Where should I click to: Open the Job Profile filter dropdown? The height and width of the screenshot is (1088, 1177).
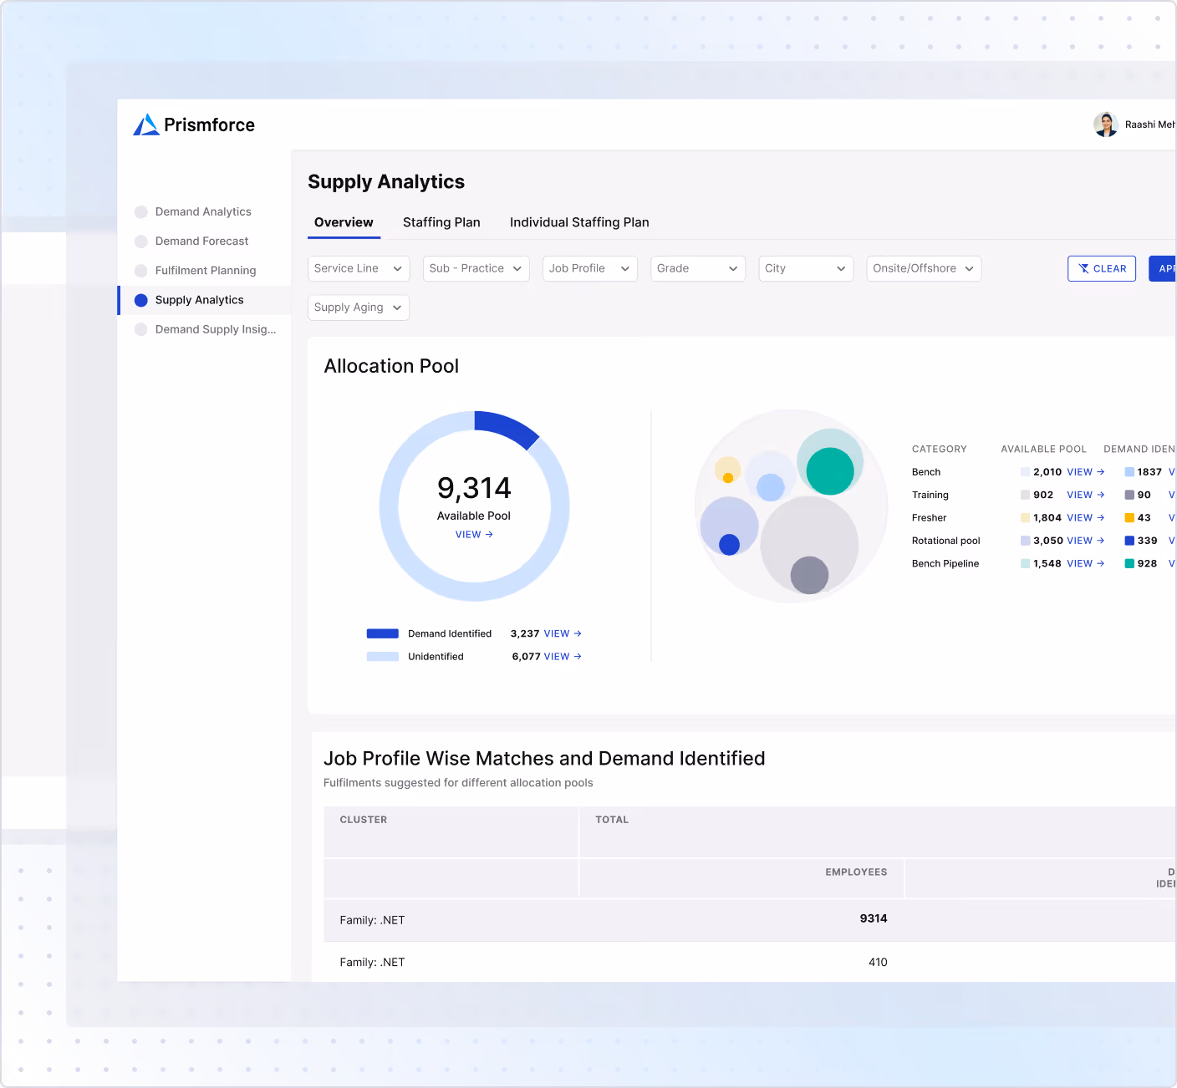coord(589,268)
